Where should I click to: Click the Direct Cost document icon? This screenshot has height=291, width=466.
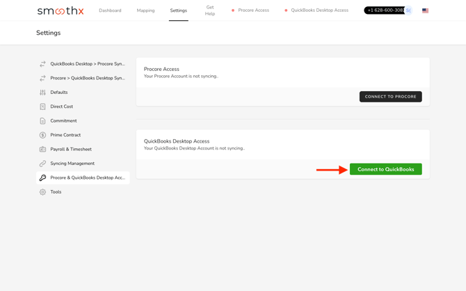click(42, 107)
